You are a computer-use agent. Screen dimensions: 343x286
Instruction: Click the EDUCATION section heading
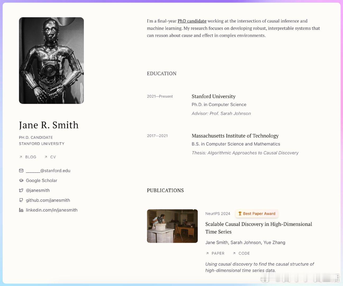click(x=162, y=74)
